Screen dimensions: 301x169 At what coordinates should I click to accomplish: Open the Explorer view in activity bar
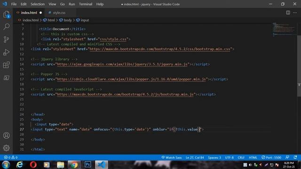[6, 15]
